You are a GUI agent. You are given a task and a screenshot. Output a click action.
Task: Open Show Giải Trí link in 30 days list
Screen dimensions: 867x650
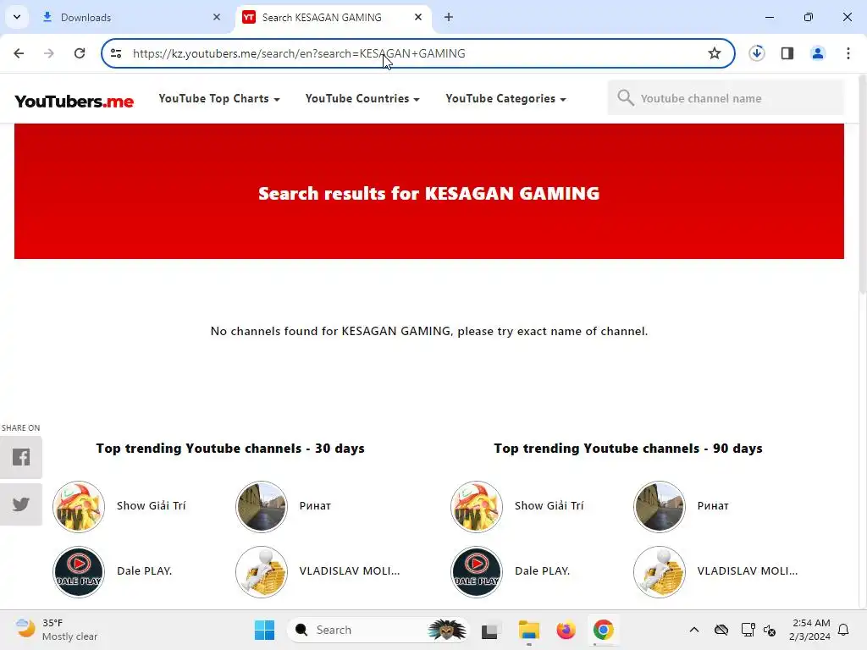click(x=151, y=506)
